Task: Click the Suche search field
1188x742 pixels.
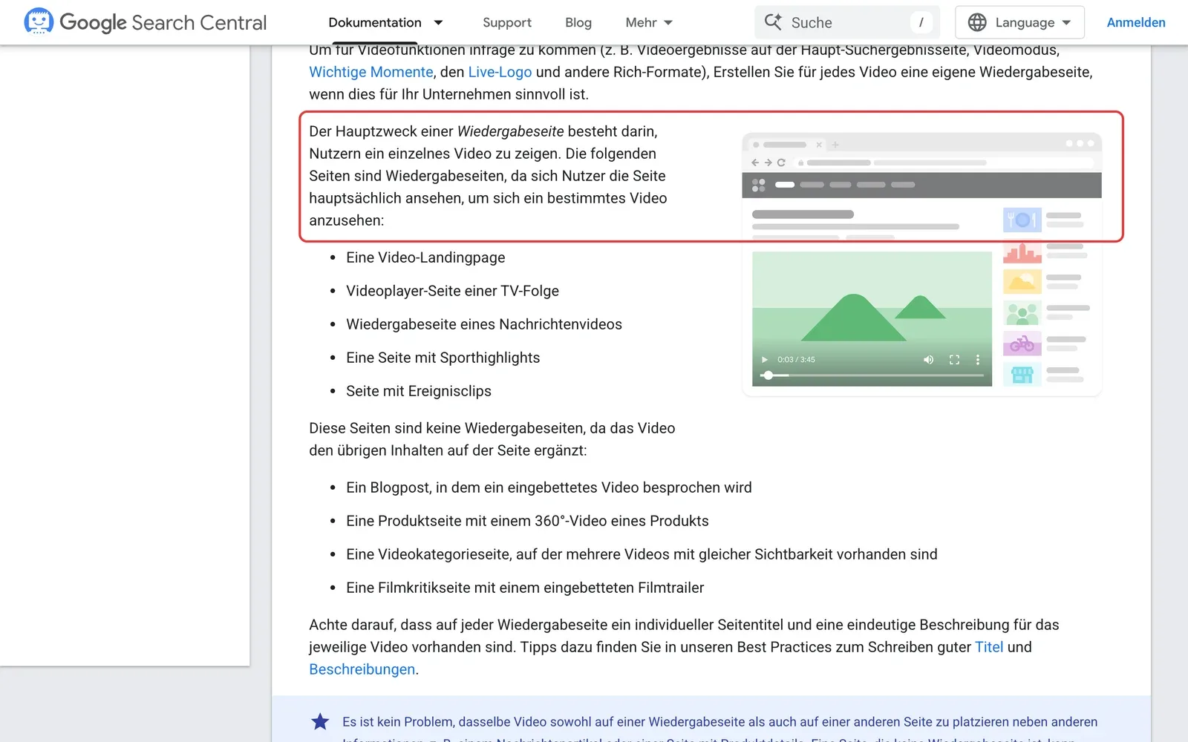Action: [x=847, y=22]
